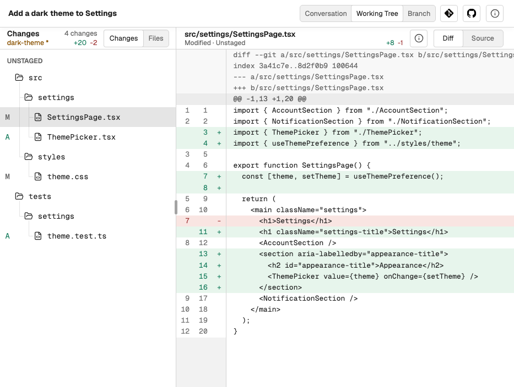Screen dimensions: 514x387
Task: Click folder icon of settings under src
Action: 29,97
